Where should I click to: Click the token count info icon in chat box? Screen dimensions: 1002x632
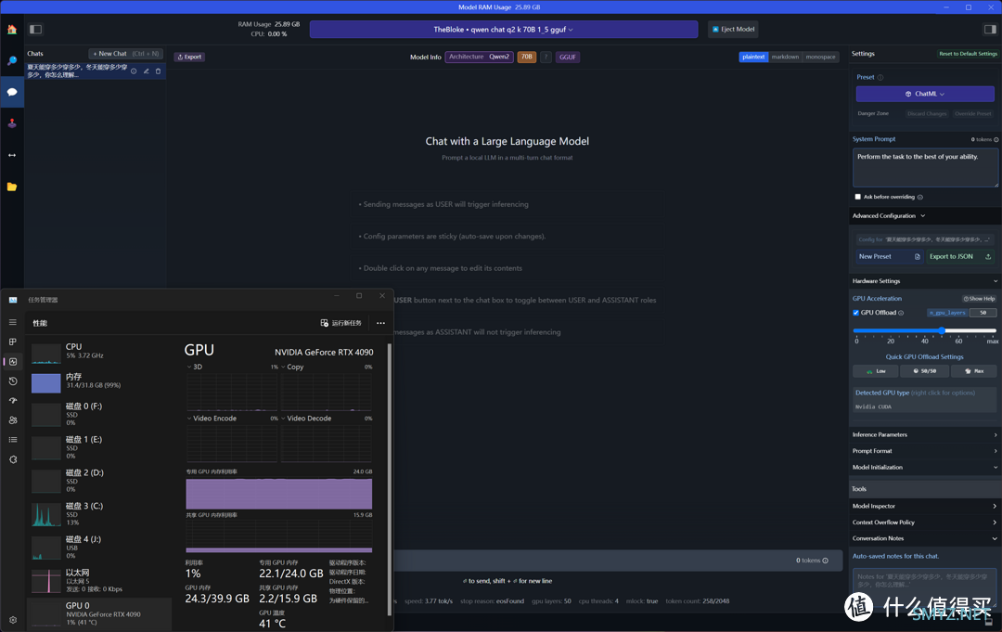click(825, 561)
